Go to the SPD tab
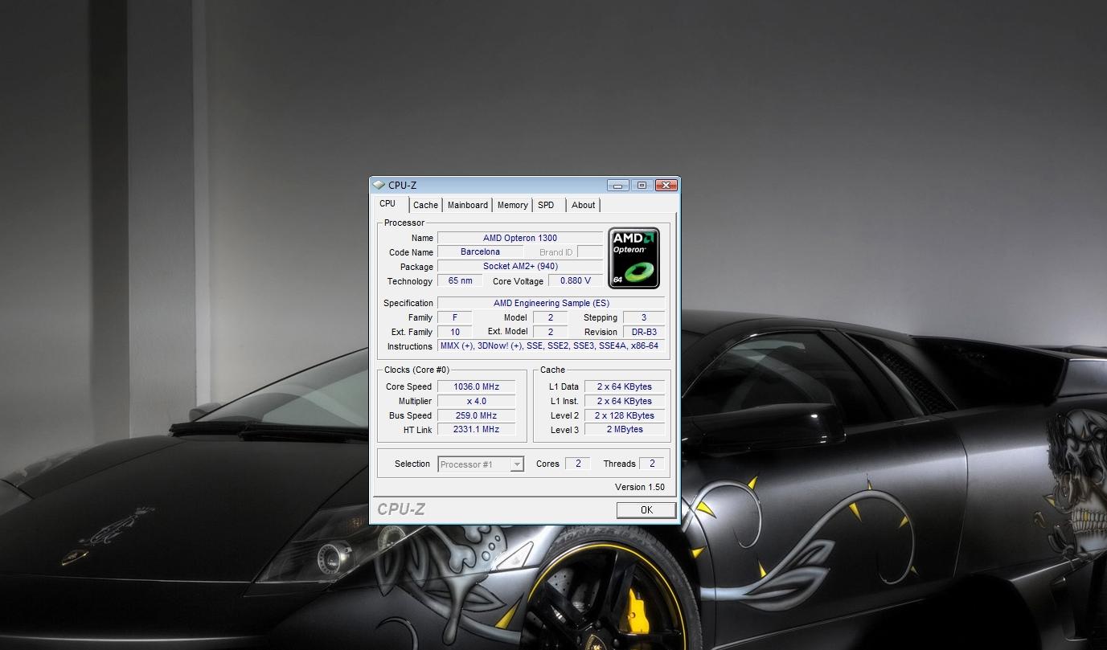This screenshot has height=650, width=1107. pos(547,205)
